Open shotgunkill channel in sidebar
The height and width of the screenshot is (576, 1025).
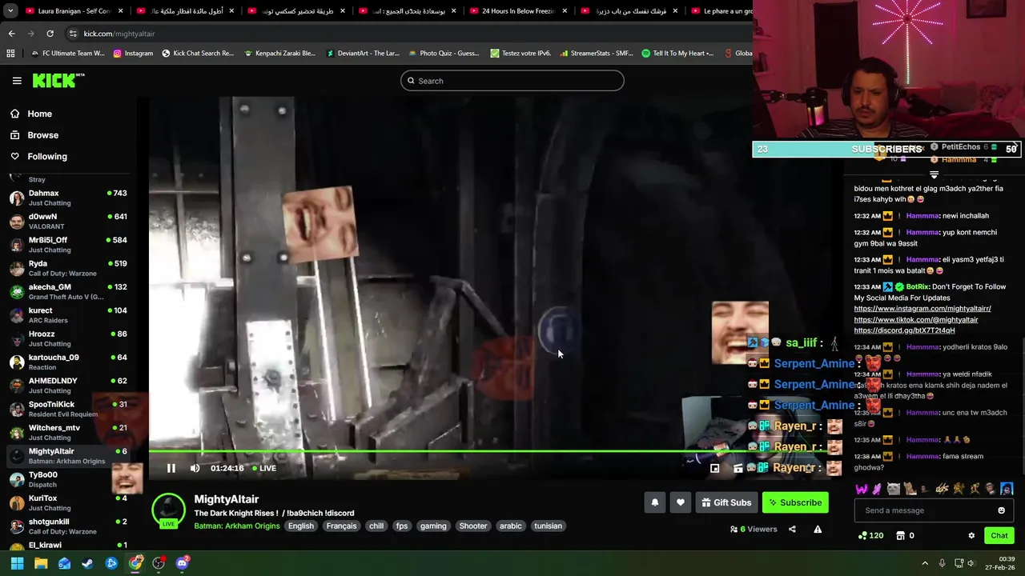68,526
